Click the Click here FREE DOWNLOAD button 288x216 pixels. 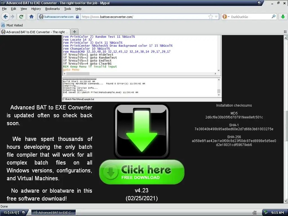(x=142, y=172)
